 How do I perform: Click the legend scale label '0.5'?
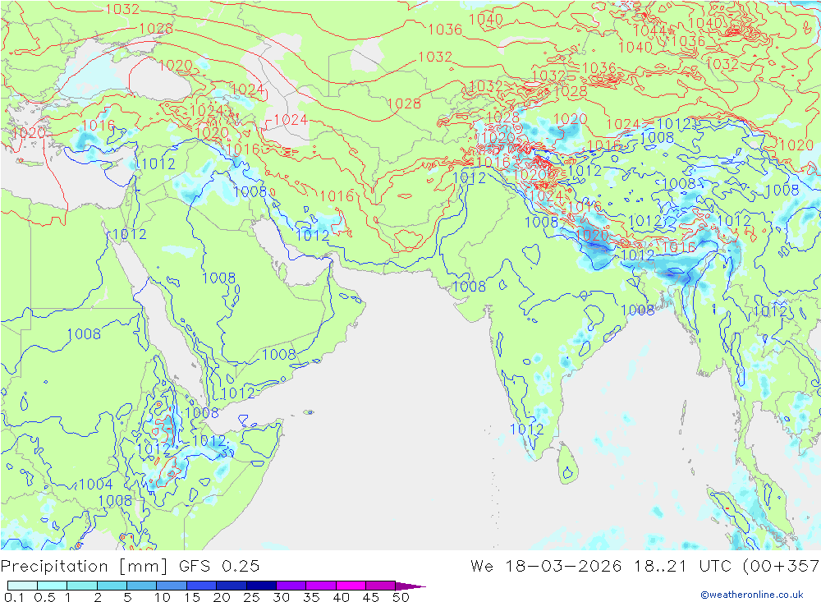pyautogui.click(x=44, y=597)
